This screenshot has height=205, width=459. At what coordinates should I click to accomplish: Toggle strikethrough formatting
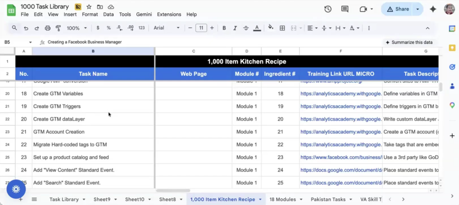246,28
